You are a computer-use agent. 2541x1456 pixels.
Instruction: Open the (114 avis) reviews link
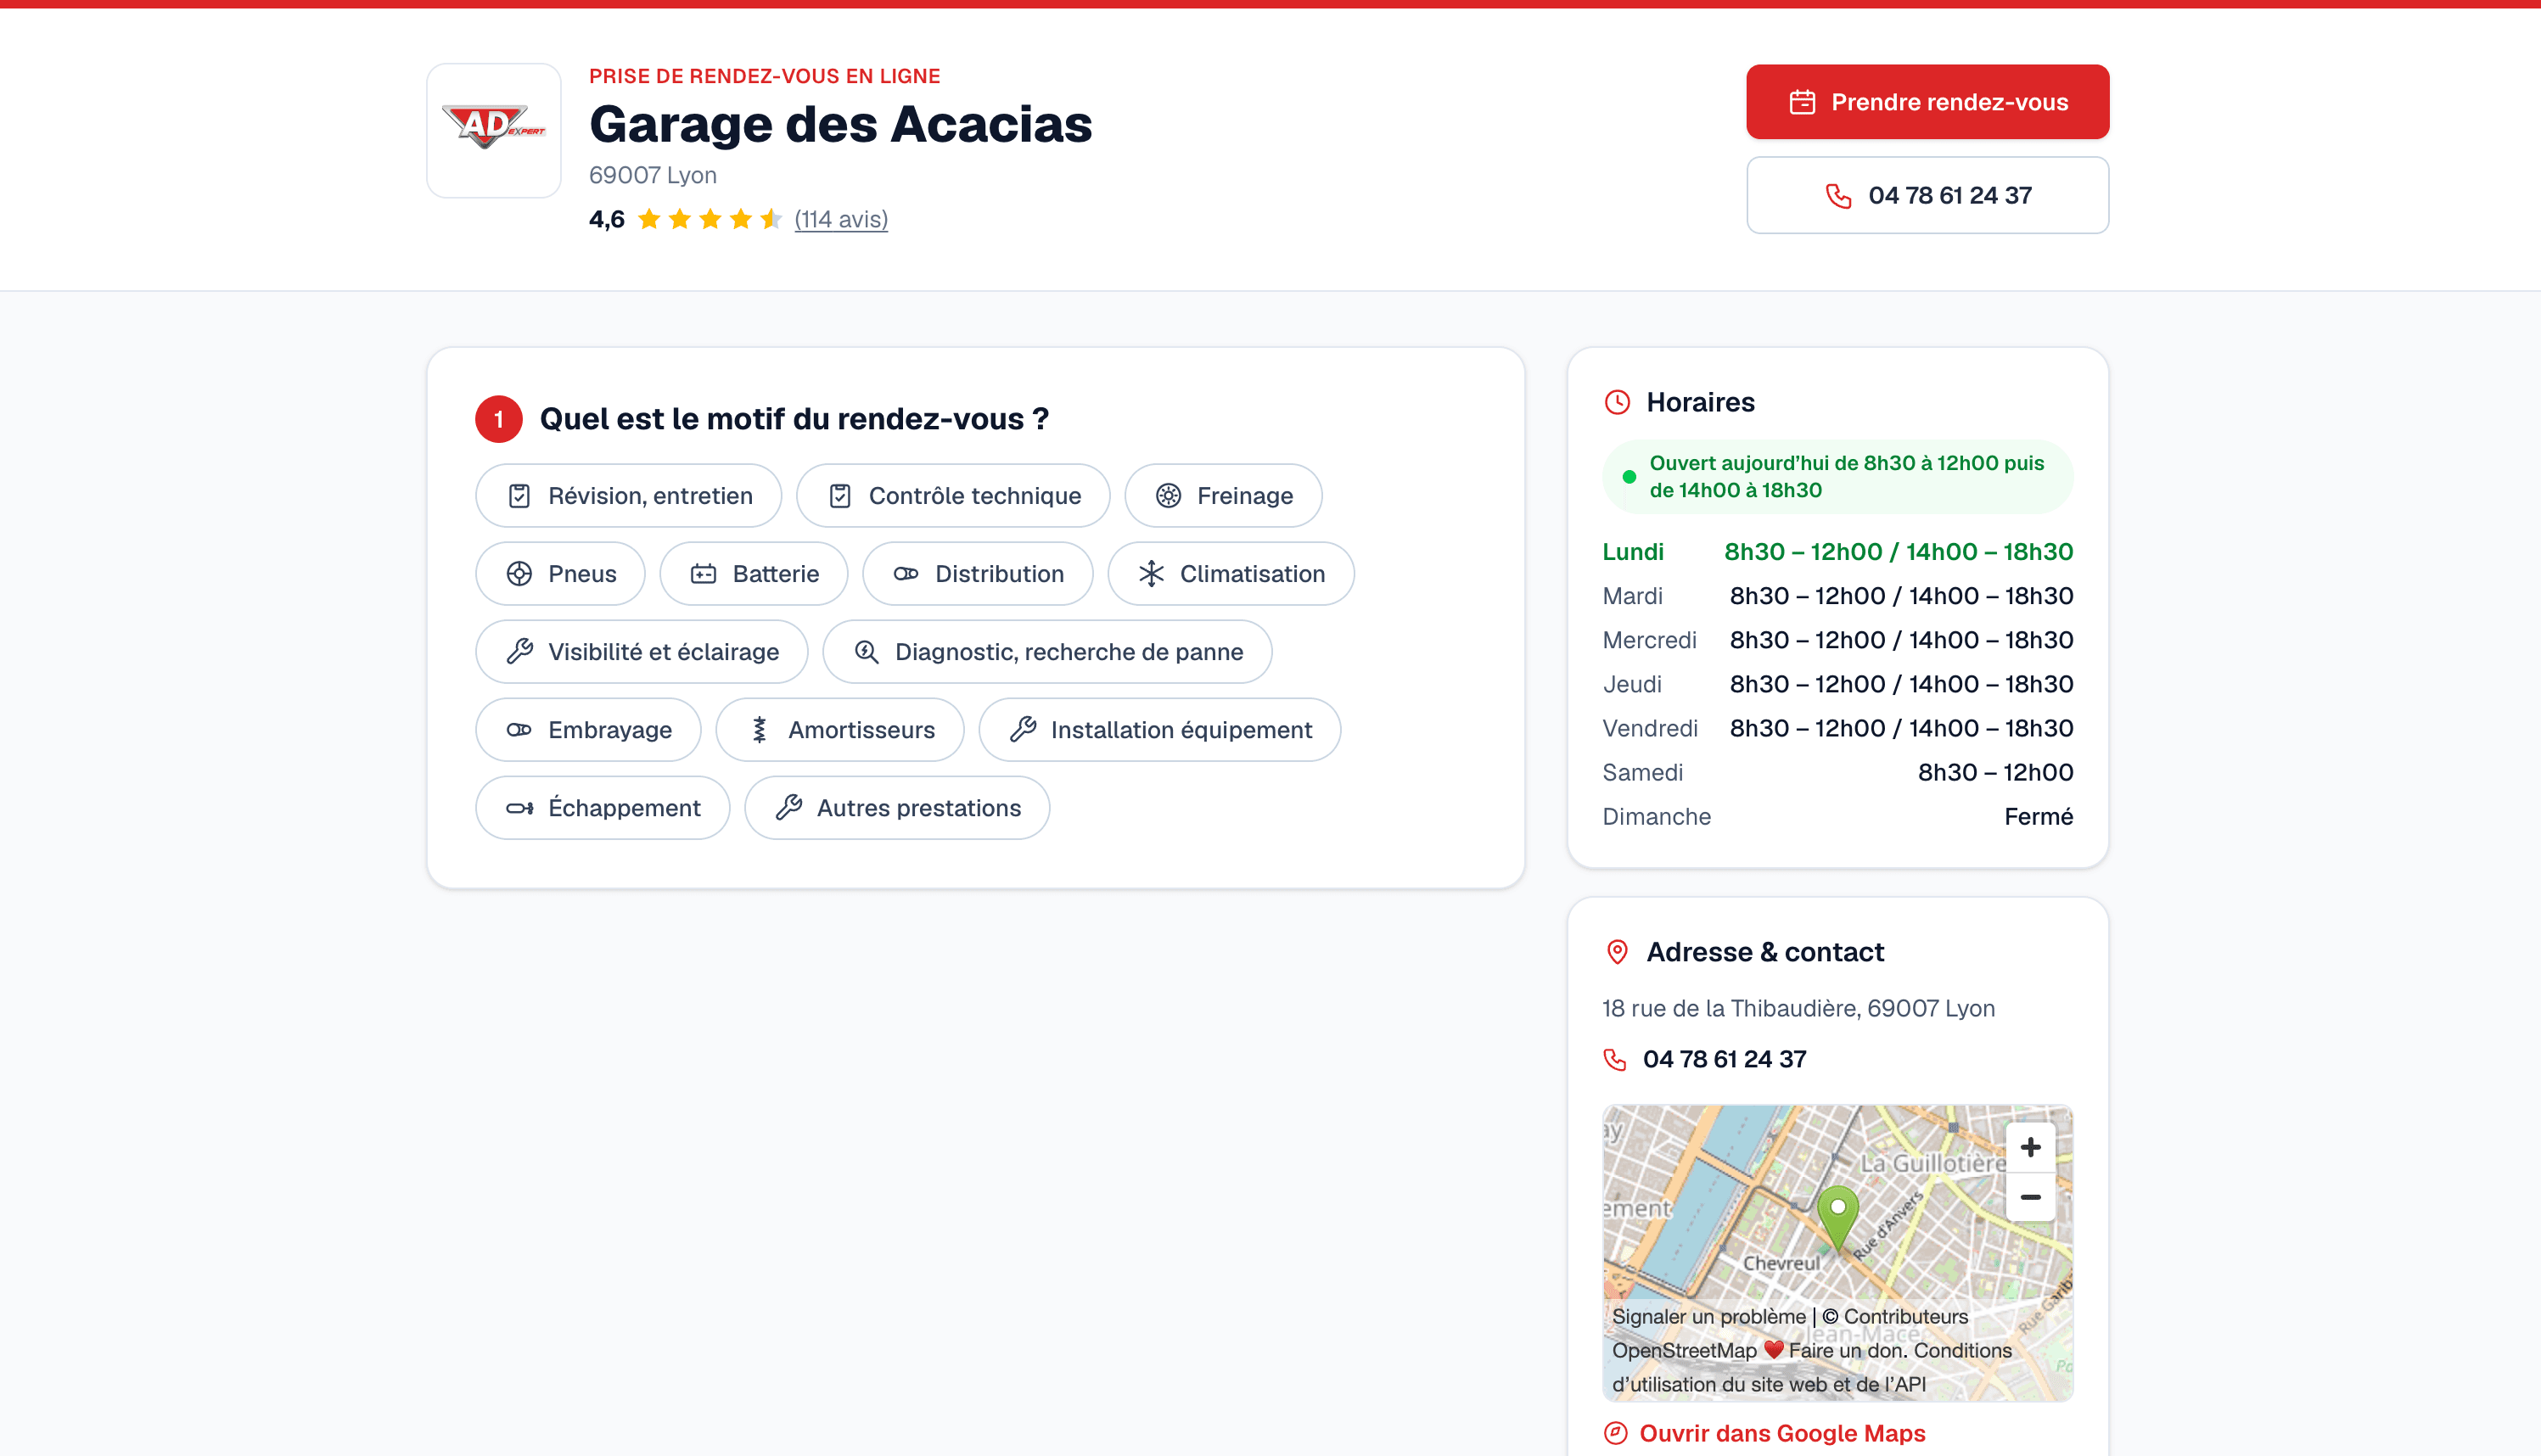[x=841, y=220]
